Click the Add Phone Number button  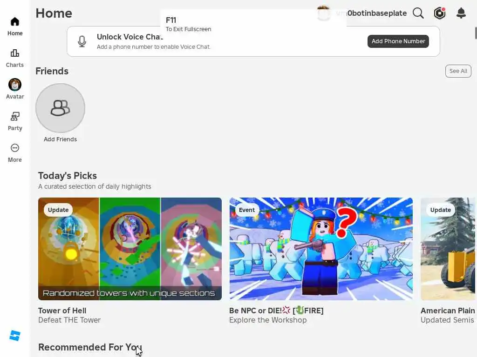tap(398, 41)
